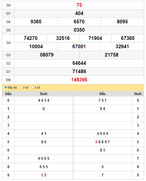
Task: Click the ĐB row label
Action: pos(8,80)
